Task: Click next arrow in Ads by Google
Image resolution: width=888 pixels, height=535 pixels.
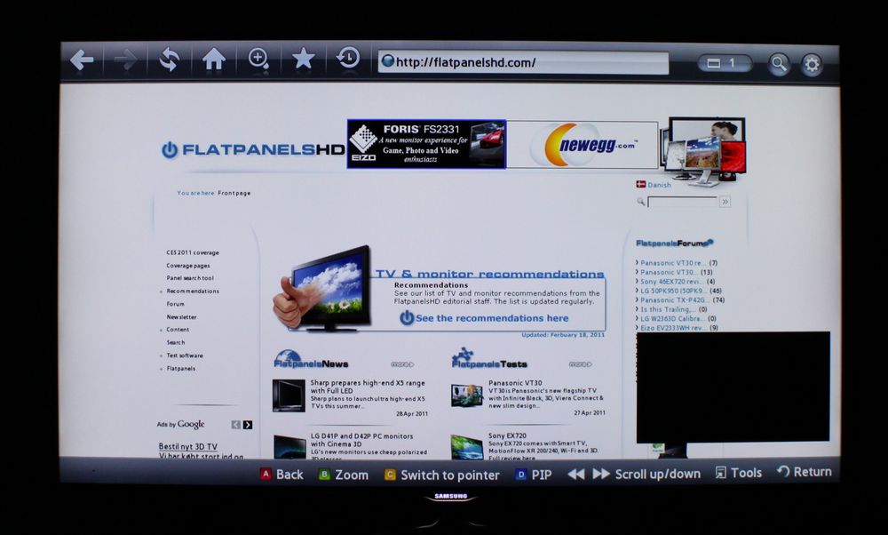Action: (248, 425)
